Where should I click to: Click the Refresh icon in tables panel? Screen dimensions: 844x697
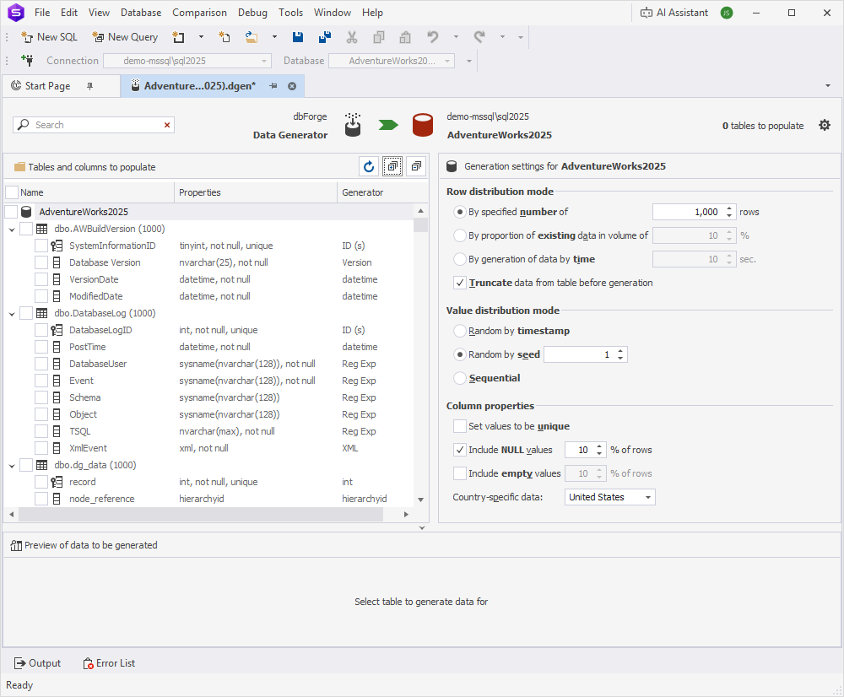(369, 167)
